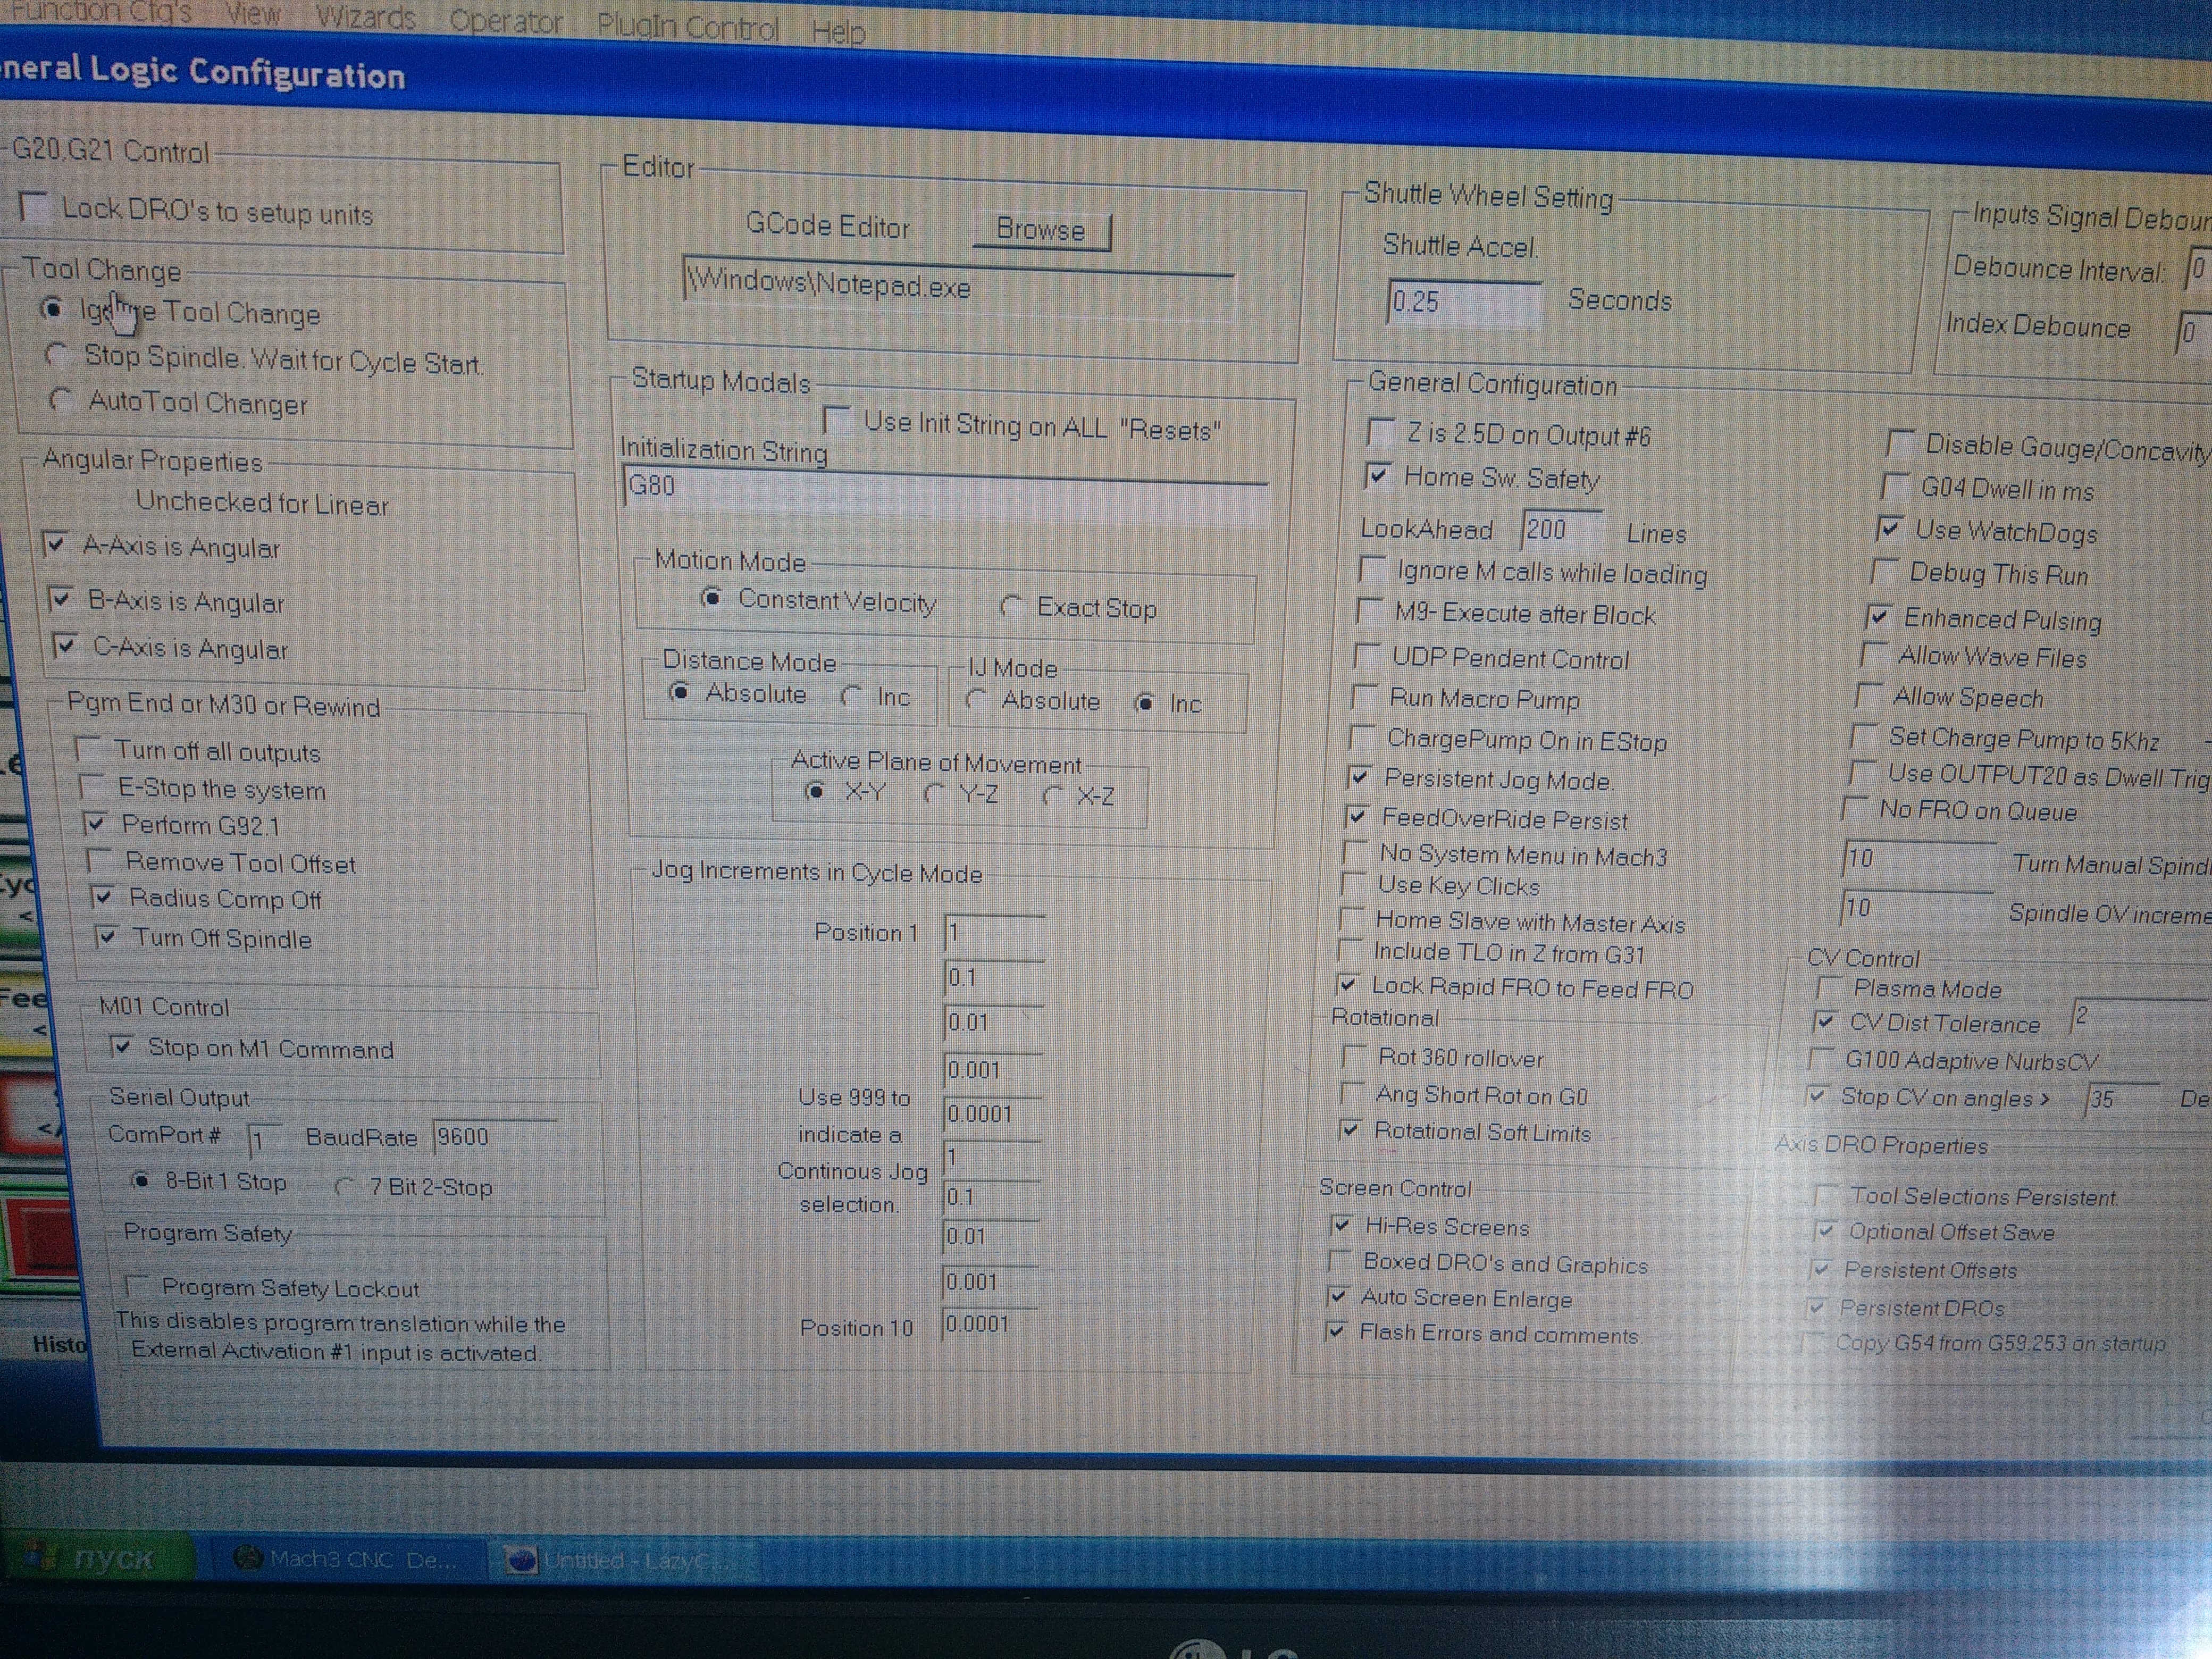Open the Wizards menu
The image size is (2212, 1659).
[x=366, y=17]
